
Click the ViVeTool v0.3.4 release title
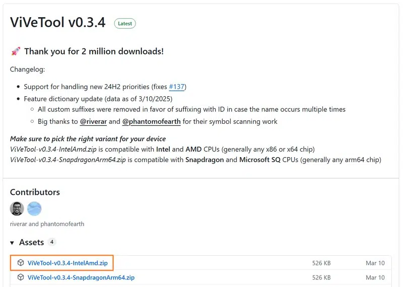pyautogui.click(x=58, y=23)
